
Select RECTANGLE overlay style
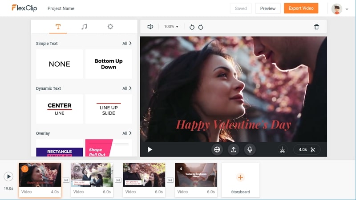click(60, 148)
